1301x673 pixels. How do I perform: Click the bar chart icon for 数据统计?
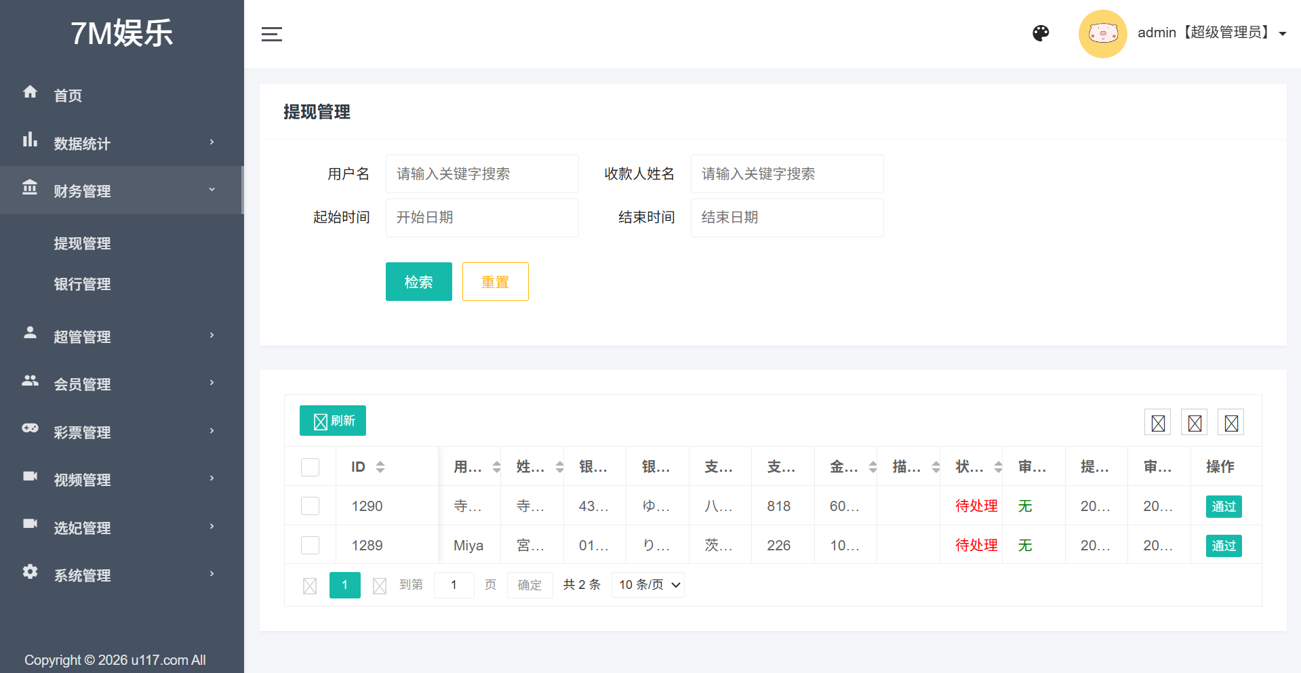click(30, 140)
